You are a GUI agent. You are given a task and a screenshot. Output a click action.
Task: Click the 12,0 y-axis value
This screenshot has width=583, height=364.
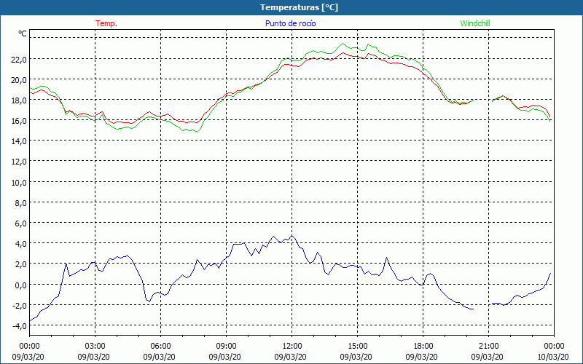click(x=19, y=162)
